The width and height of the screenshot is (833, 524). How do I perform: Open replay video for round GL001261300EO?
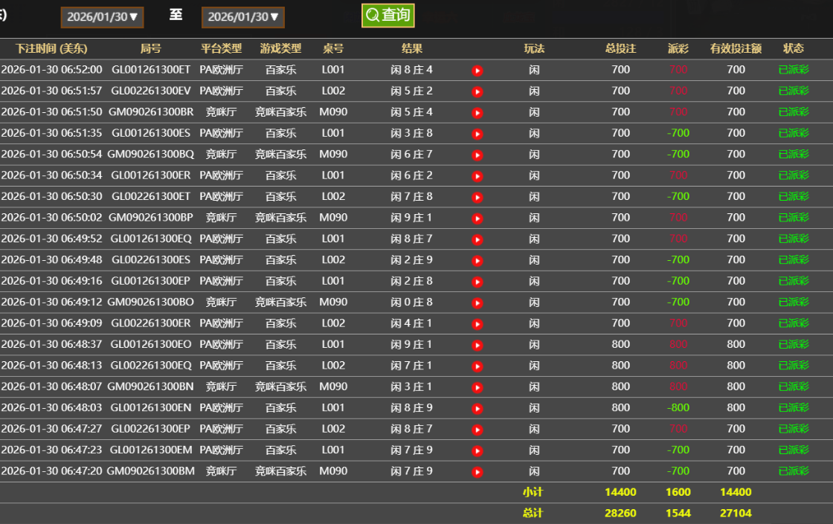[x=477, y=345]
